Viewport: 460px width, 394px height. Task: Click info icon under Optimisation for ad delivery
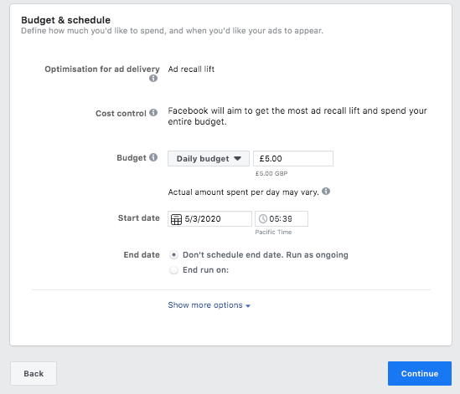(x=153, y=78)
